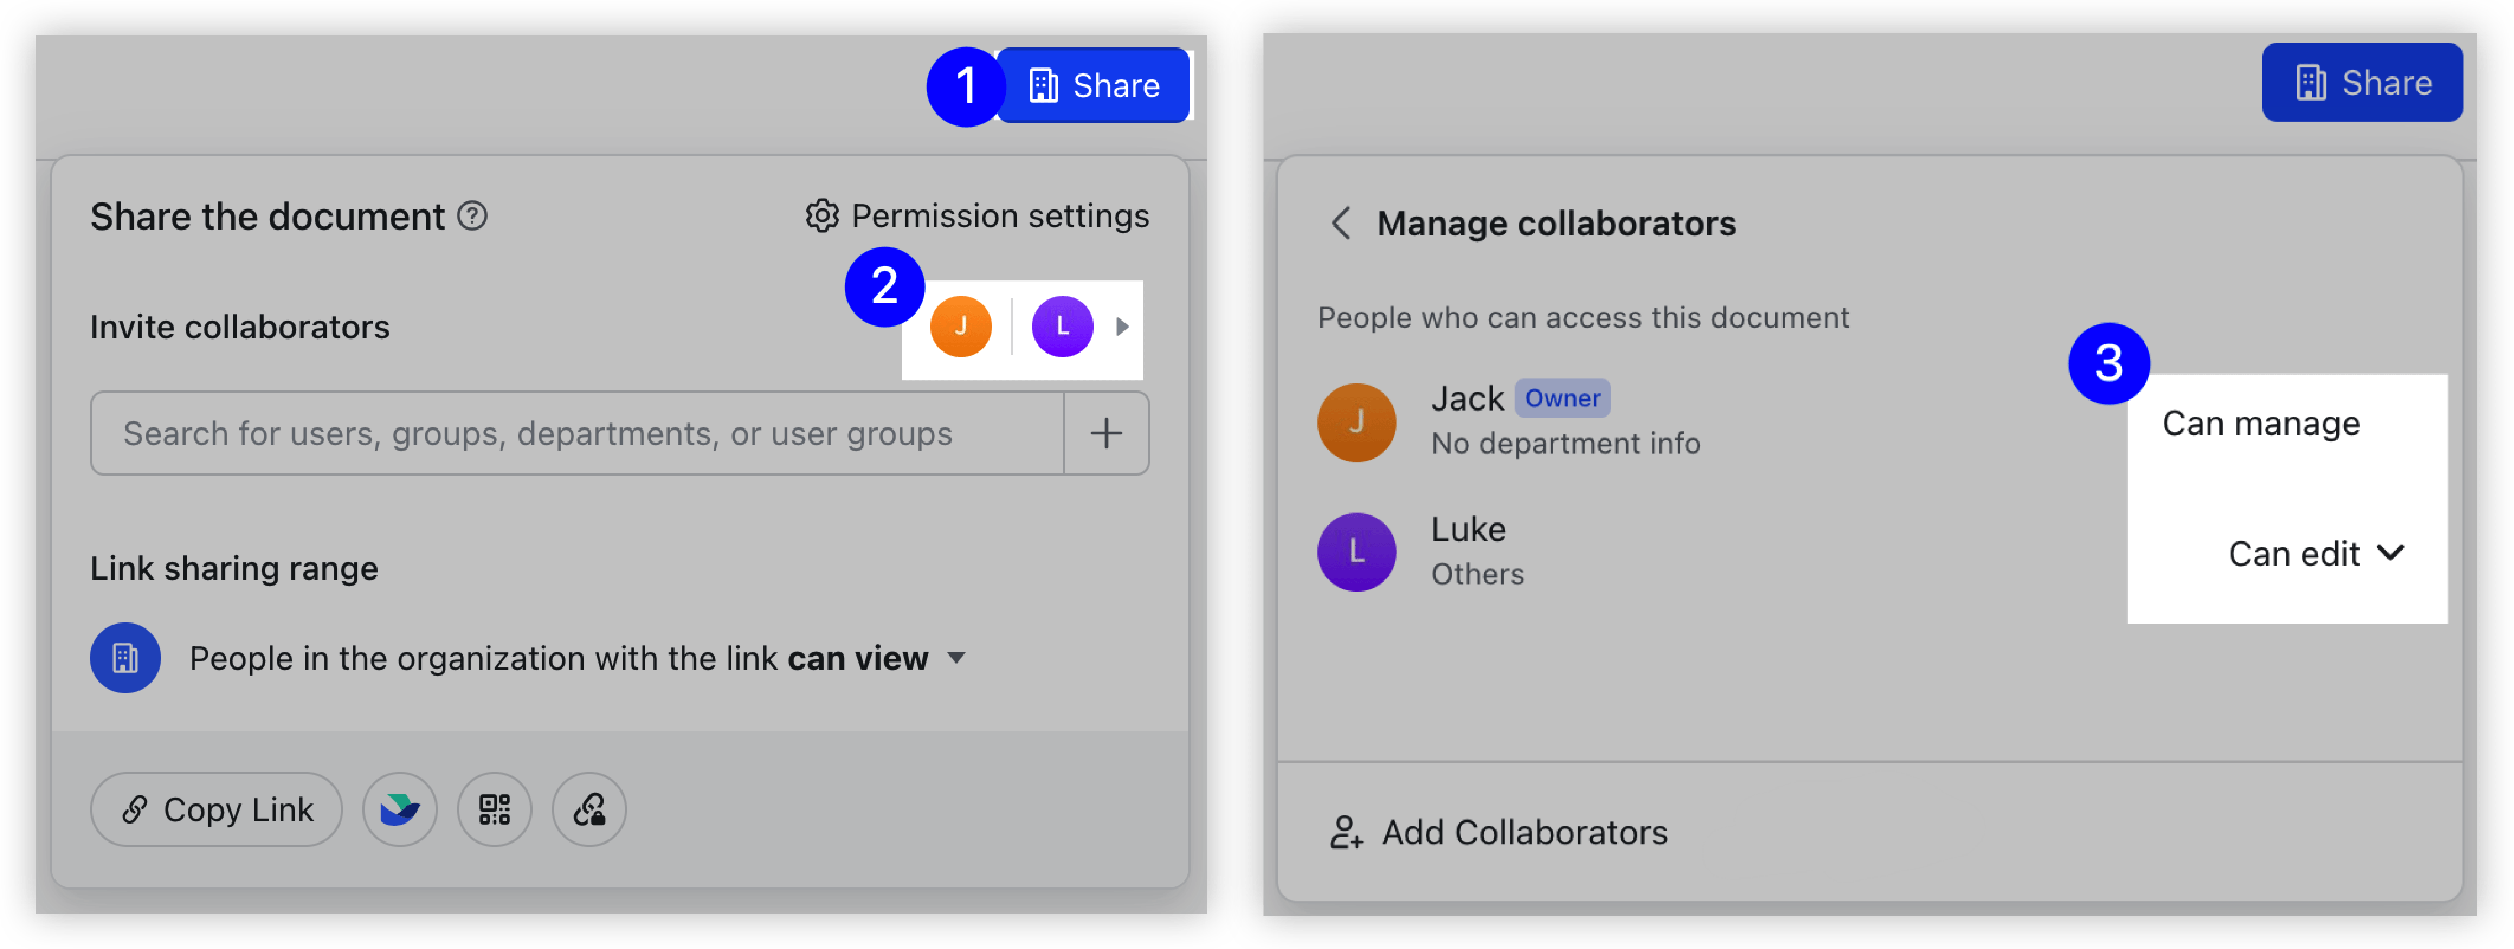Click the organization building icon
This screenshot has height=949, width=2514.
125,659
